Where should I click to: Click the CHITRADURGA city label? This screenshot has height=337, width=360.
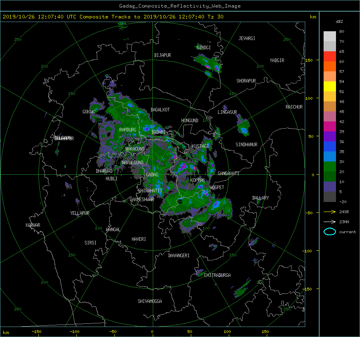point(218,275)
